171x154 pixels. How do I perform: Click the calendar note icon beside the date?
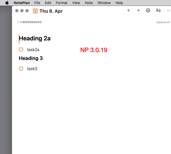35,11
